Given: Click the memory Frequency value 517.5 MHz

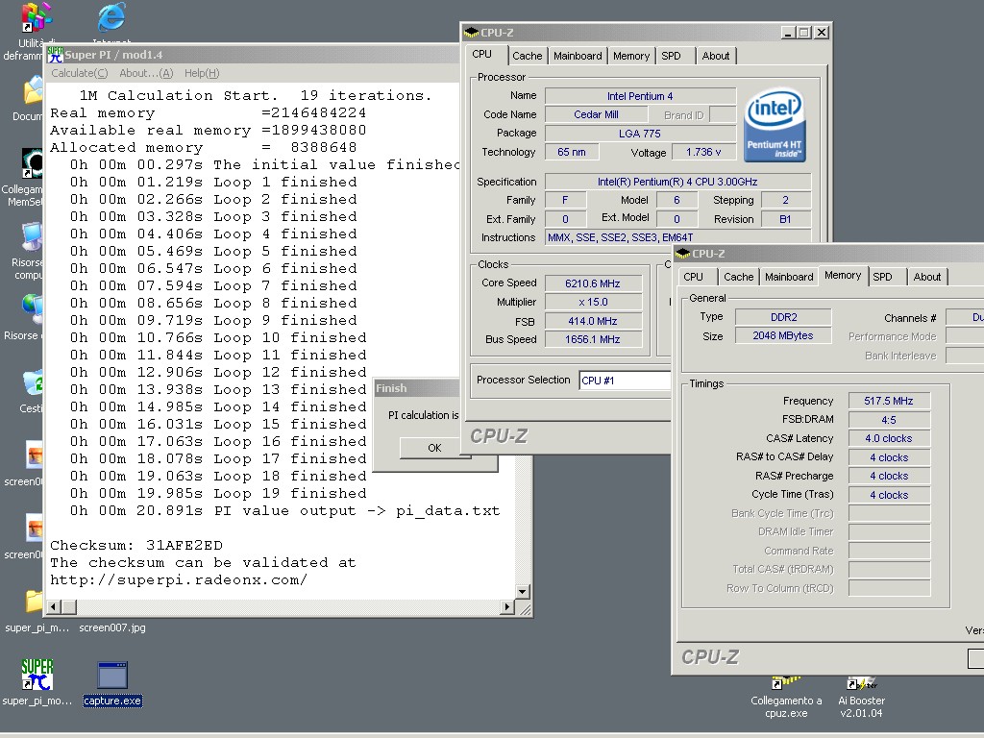Looking at the screenshot, I should (x=889, y=401).
